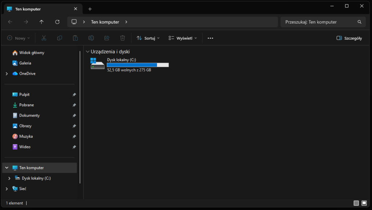Click the Nowy button
Image resolution: width=372 pixels, height=210 pixels.
coord(17,38)
